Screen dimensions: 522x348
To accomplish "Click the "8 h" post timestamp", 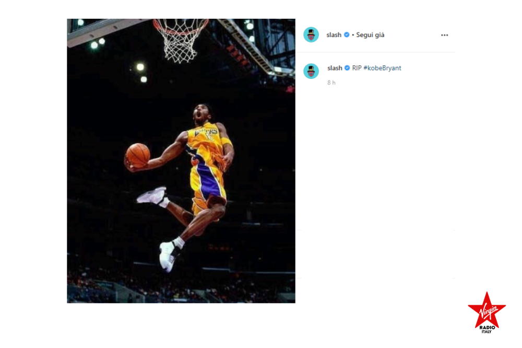I will [331, 83].
